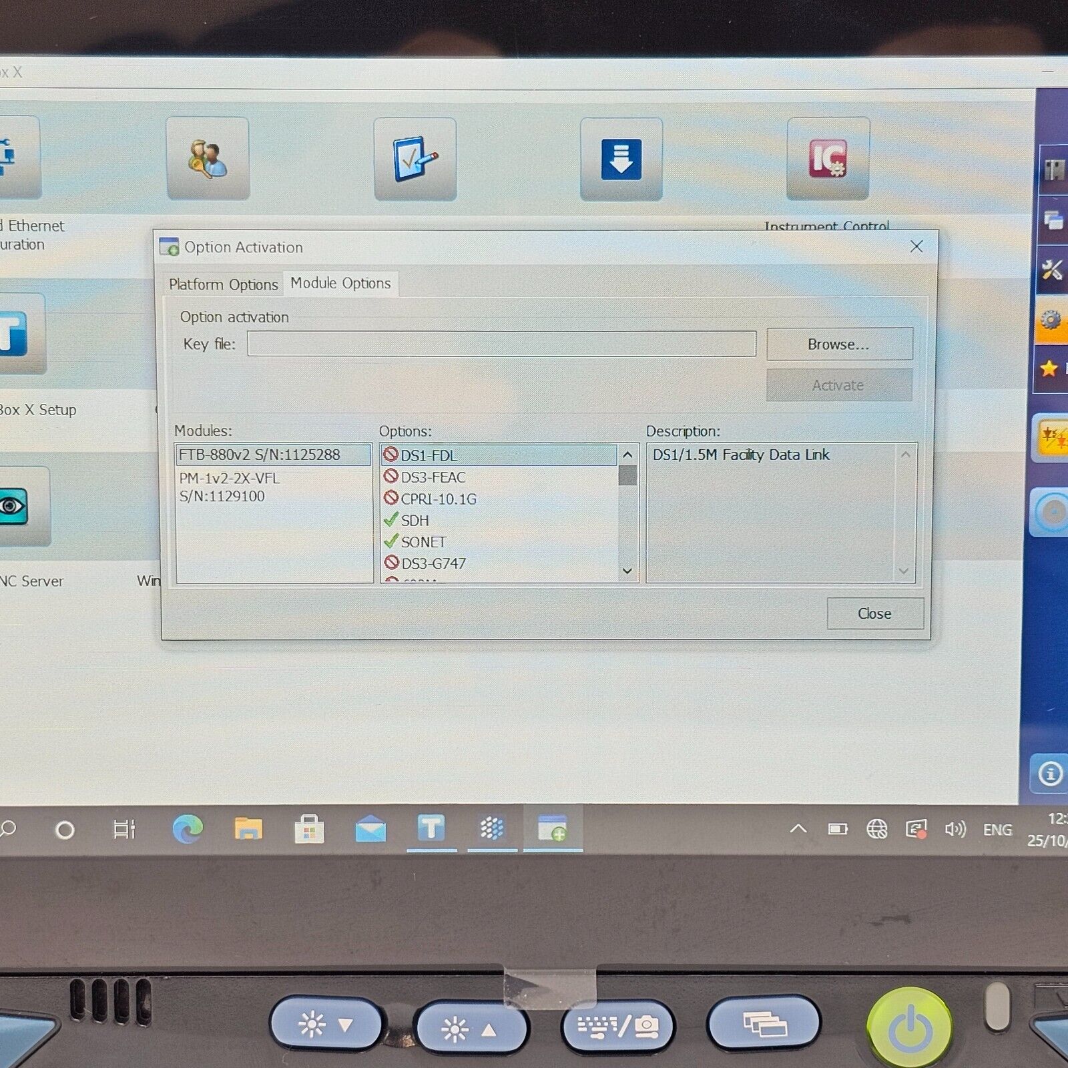Screen dimensions: 1068x1068
Task: Click the wrench and screwdriver sidebar icon
Action: (1052, 270)
